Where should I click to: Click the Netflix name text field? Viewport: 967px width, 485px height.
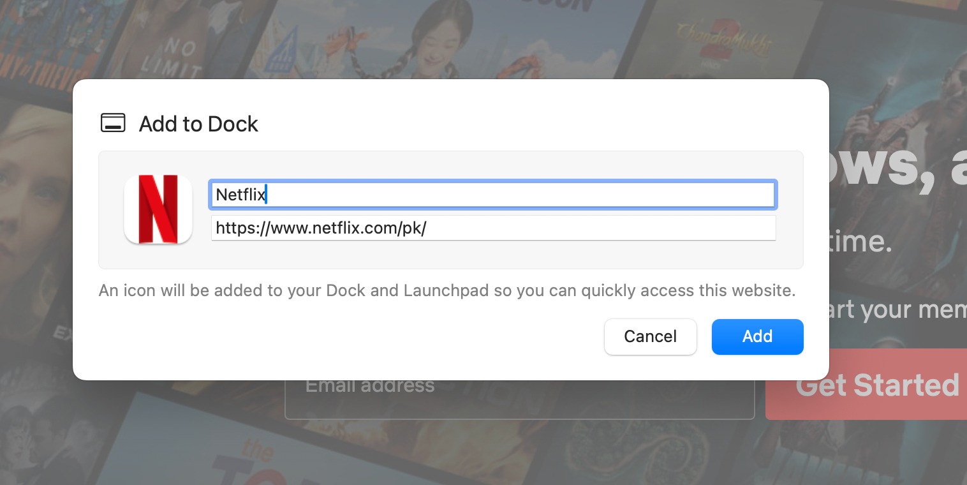pos(492,195)
